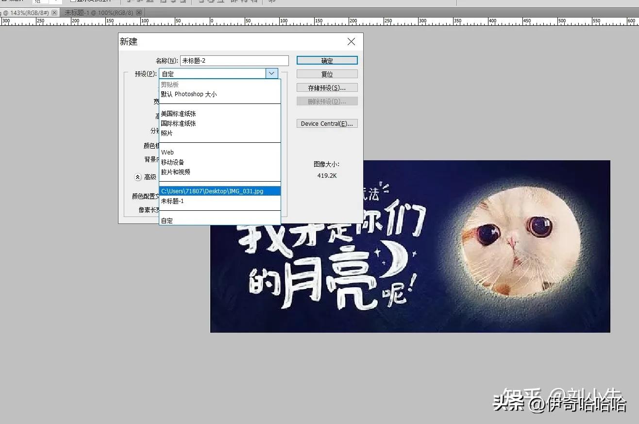Open Device Central from the dialog
The image size is (639, 424).
click(326, 123)
